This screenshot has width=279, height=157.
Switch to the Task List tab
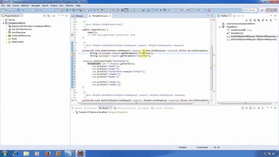238,16
